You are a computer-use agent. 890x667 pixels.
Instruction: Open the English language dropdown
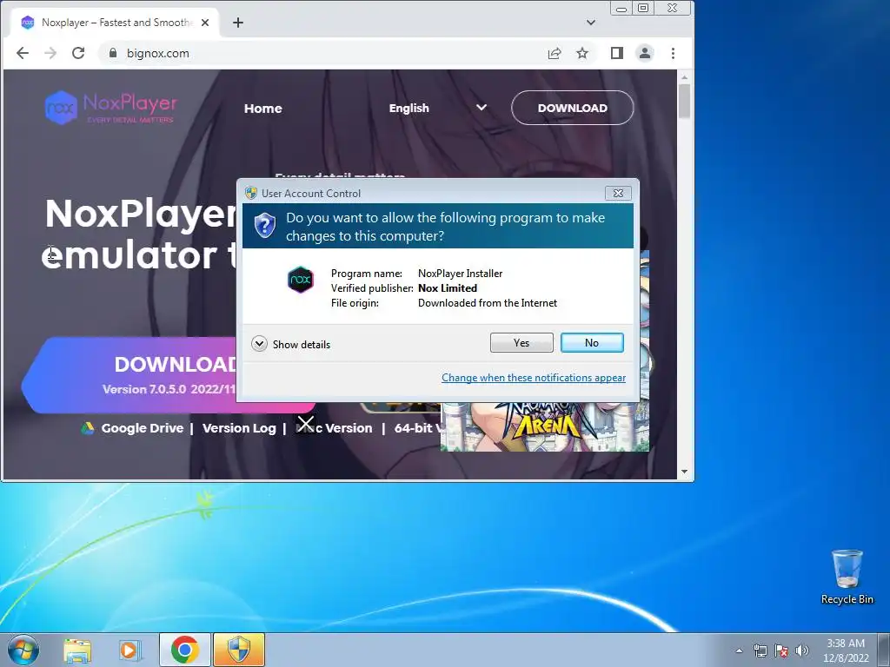tap(438, 108)
